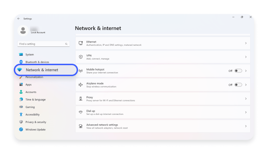Image resolution: width=268 pixels, height=155 pixels.
Task: Open the Proxy server settings row
Action: point(162,98)
